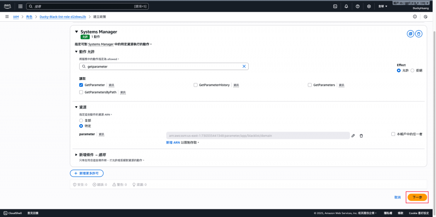The image size is (436, 217).
Task: Collapse the Systems Manager section
Action: [77, 32]
